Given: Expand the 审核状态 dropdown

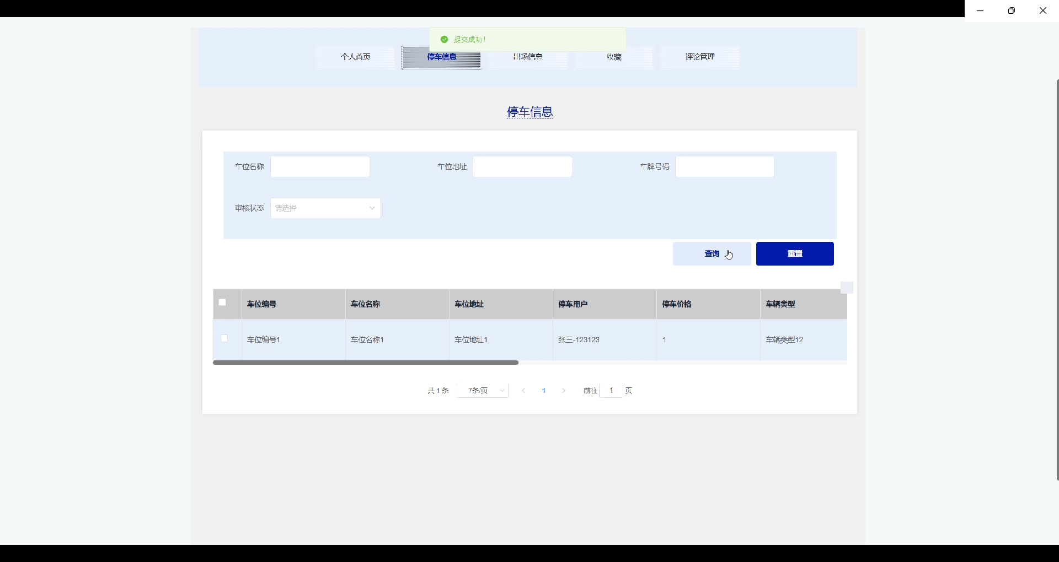Looking at the screenshot, I should (x=325, y=208).
